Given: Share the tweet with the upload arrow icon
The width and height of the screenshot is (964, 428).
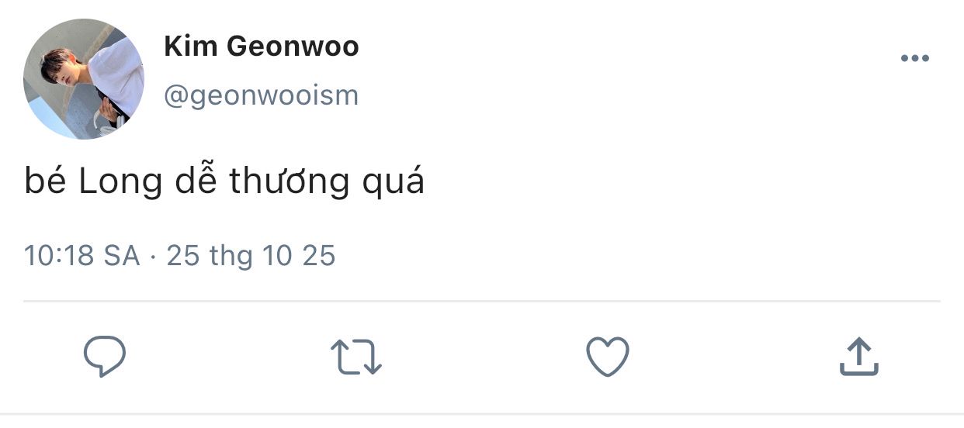Looking at the screenshot, I should [x=859, y=357].
